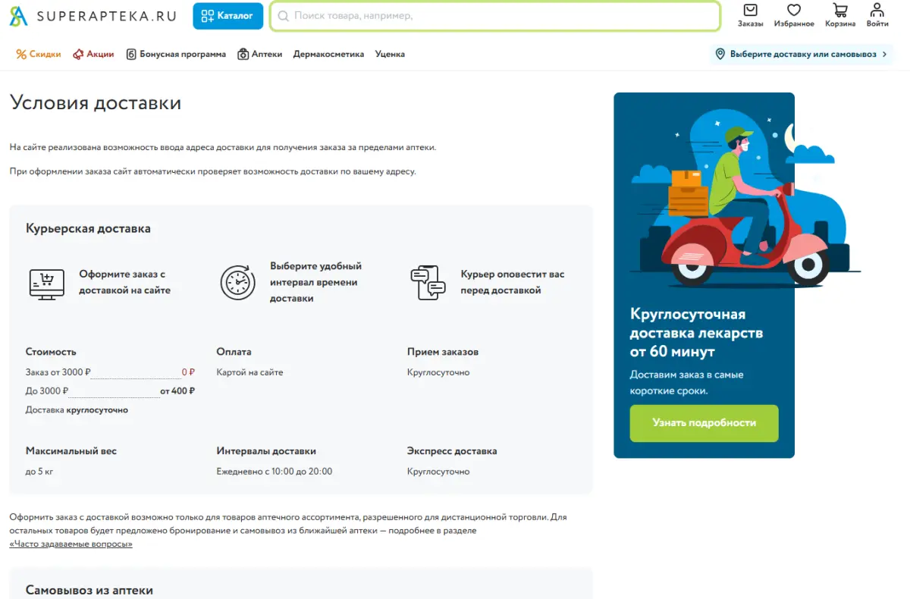910x599 pixels.
Task: Click the clock delivery interval icon
Action: tap(238, 283)
